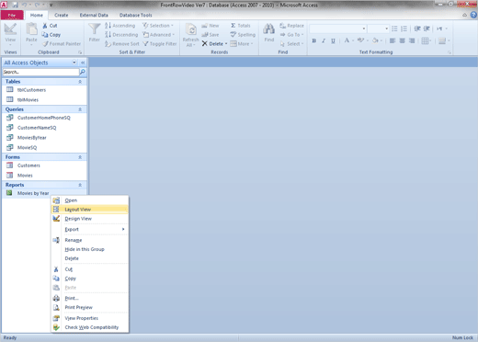Choose Design View in context menu
The height and width of the screenshot is (342, 478).
89,219
